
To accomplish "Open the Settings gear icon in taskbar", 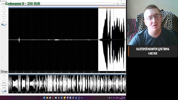I will (x=59, y=98).
